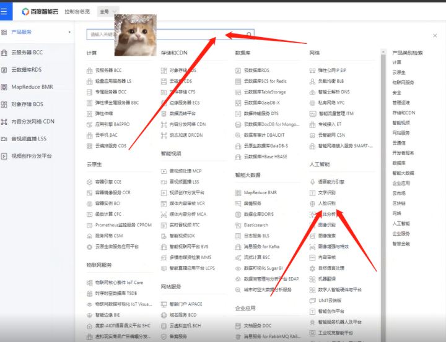This screenshot has height=342, width=446.
Task: Open 自然语言处理 link
Action: point(331,268)
